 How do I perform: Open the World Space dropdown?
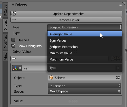84,91
